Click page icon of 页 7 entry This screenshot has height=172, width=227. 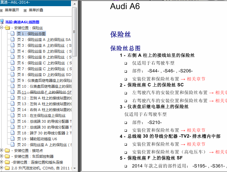[x=13, y=68]
